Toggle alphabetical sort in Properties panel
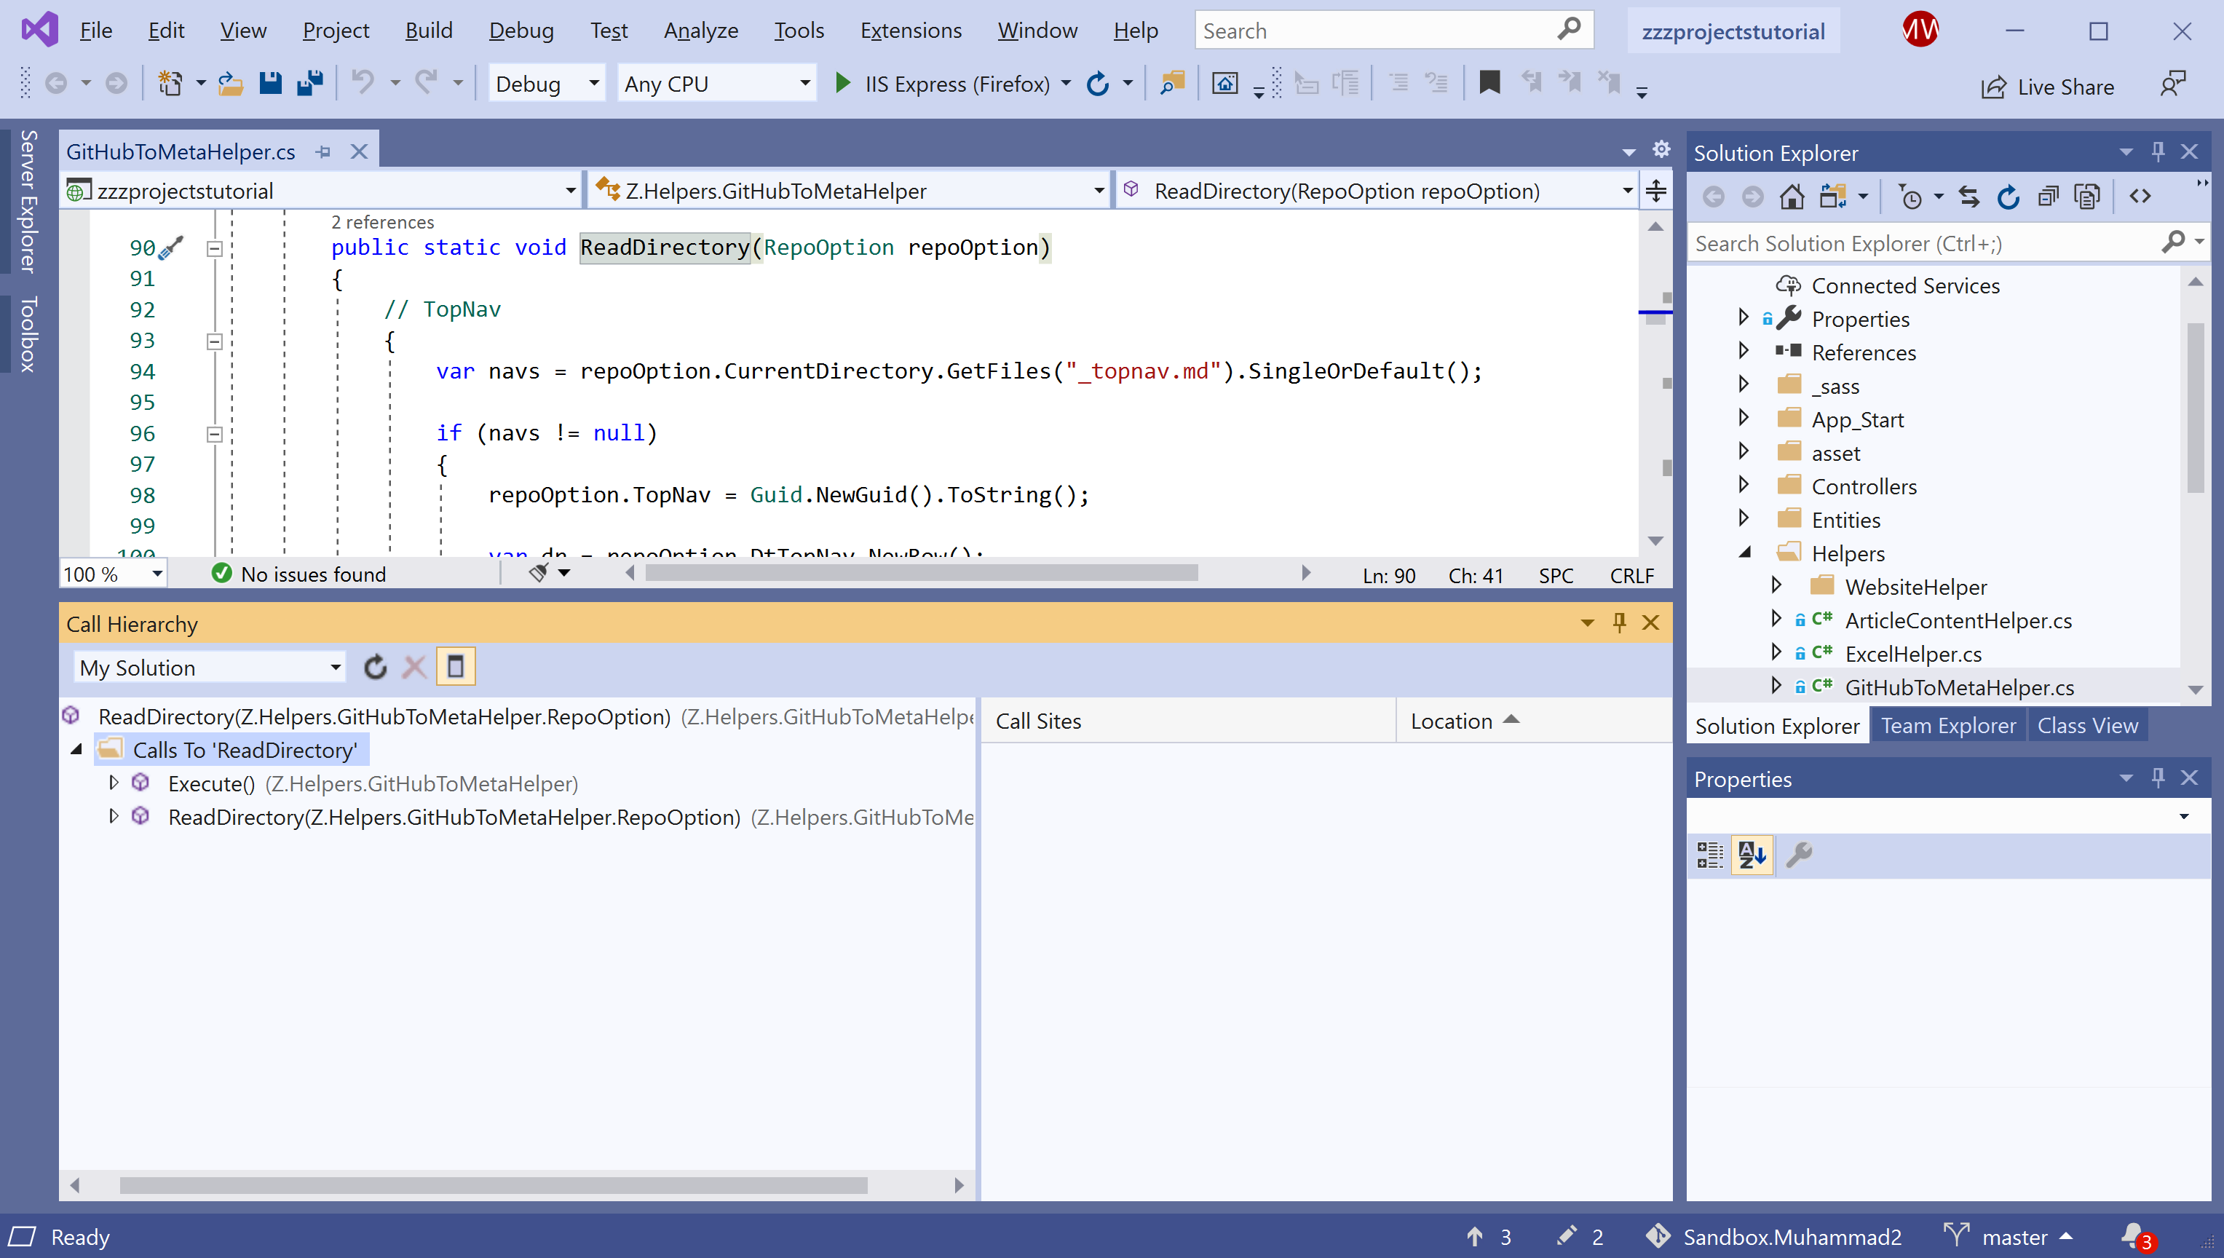 [x=1752, y=855]
